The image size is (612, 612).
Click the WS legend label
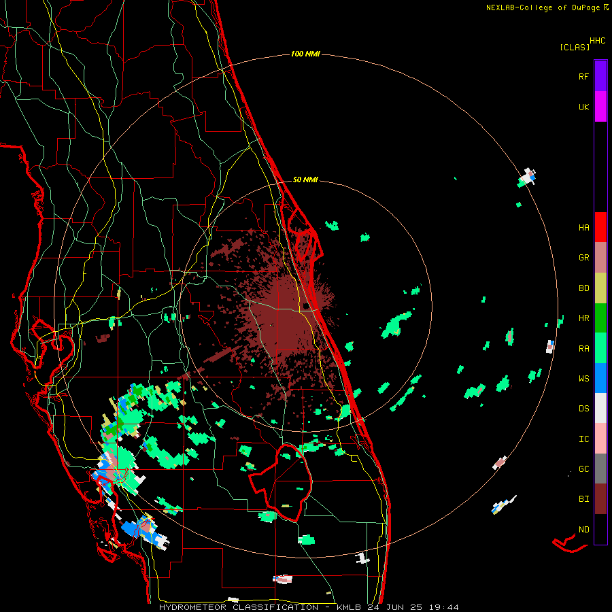pos(583,378)
